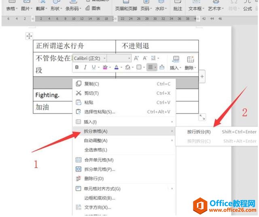Select 按列拆分(C) in submenu
This screenshot has height=217, width=259.
click(217, 141)
